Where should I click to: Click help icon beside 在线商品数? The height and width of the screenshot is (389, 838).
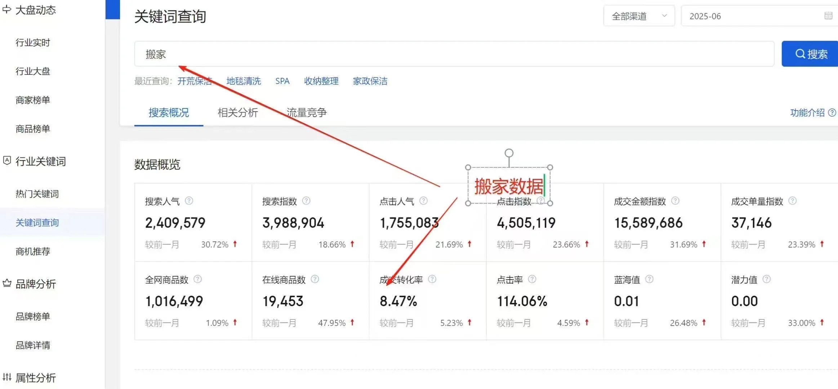coord(315,279)
